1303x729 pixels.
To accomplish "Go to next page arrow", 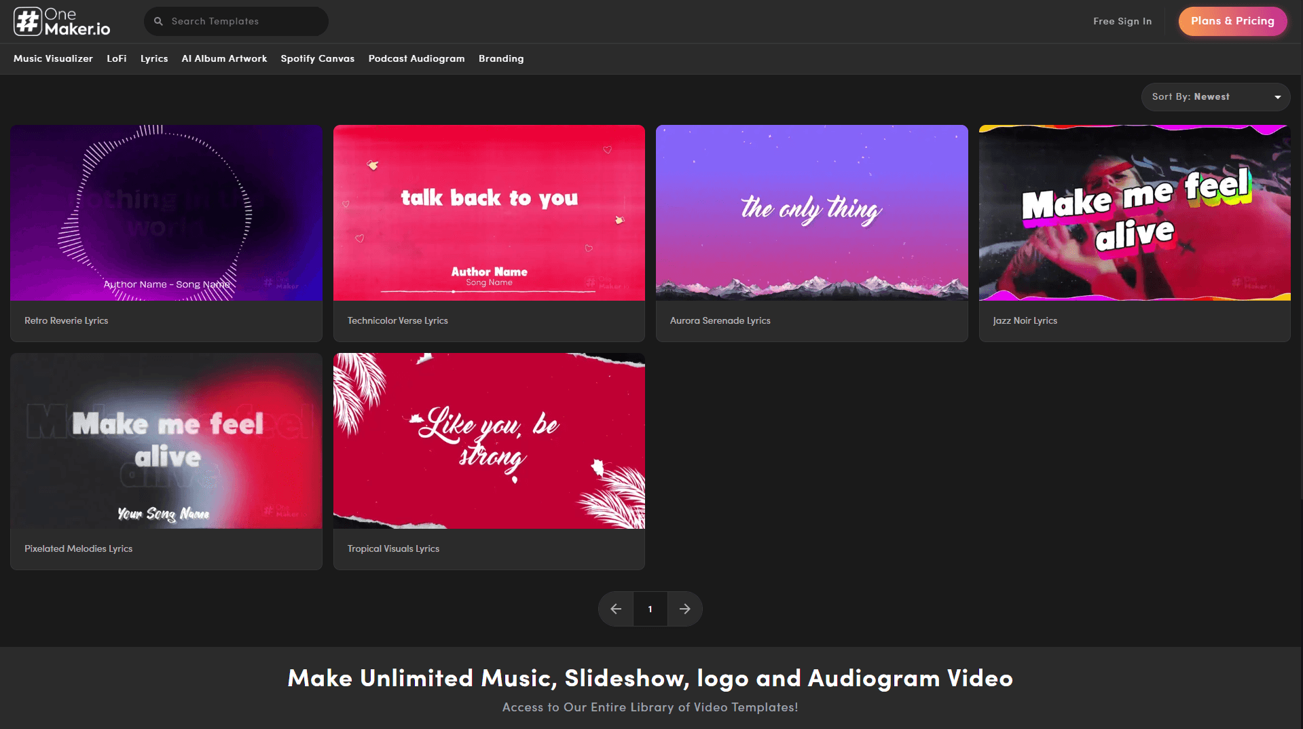I will click(x=685, y=609).
